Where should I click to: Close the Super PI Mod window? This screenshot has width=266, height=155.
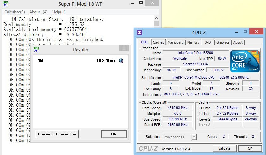coord(152,3)
